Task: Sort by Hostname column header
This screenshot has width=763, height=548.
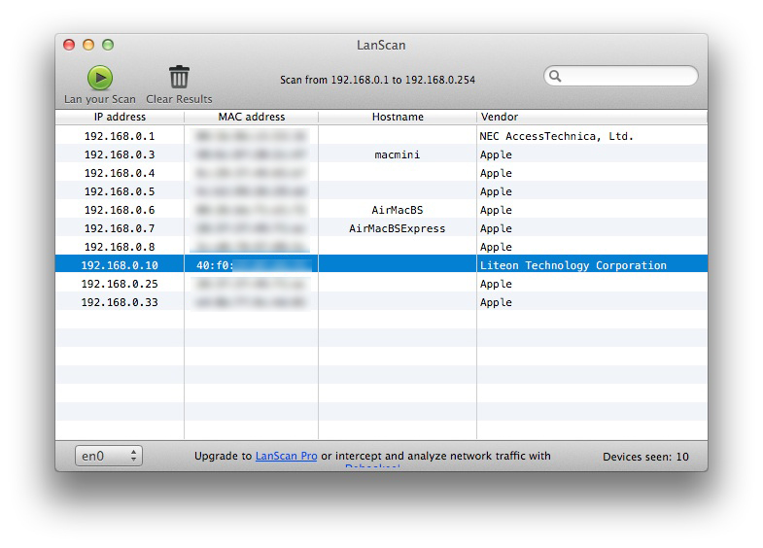Action: (x=398, y=117)
